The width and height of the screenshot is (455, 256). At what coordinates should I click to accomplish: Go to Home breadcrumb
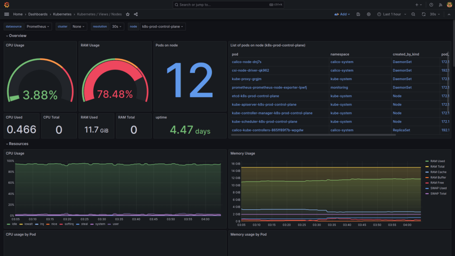tap(18, 14)
